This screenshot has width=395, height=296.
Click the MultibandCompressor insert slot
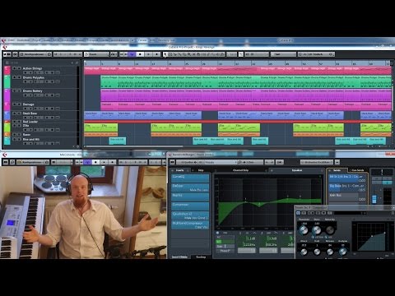point(190,224)
